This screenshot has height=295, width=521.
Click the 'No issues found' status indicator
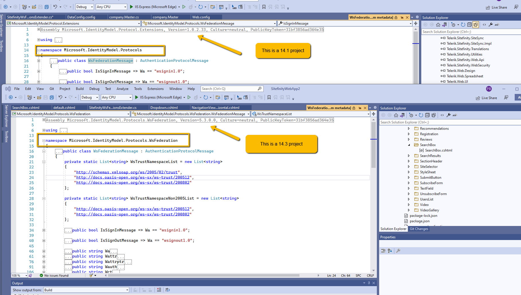tap(54, 276)
